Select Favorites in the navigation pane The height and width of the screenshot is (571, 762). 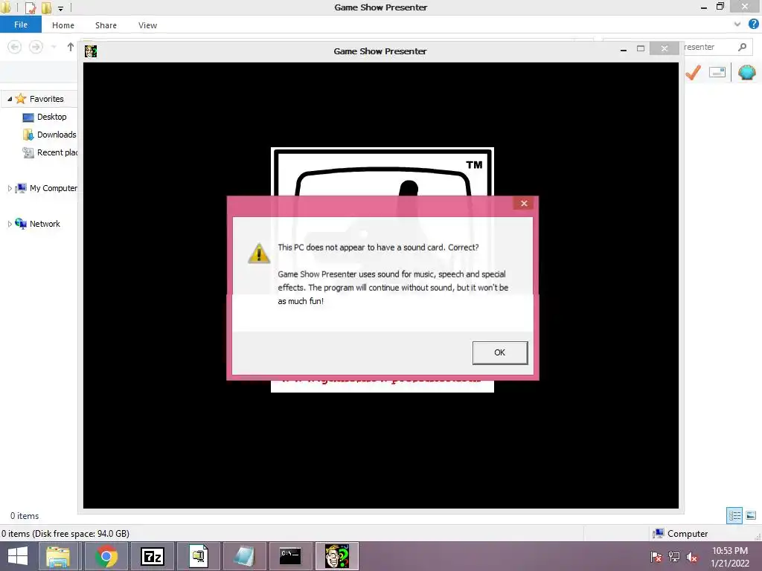coord(46,99)
